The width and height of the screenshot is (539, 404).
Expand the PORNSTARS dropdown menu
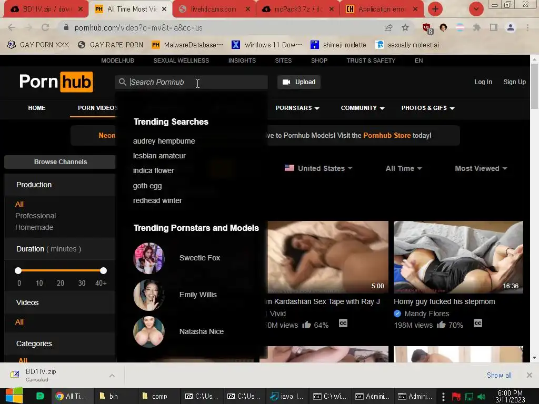point(297,108)
